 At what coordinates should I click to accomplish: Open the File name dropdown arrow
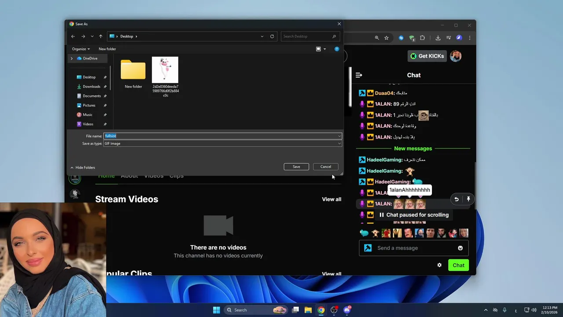[x=340, y=136]
